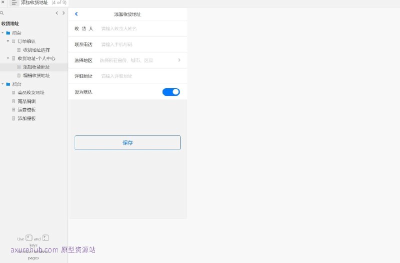400x263 pixels.
Task: Go to previous page with left chevron
Action: (x=56, y=13)
